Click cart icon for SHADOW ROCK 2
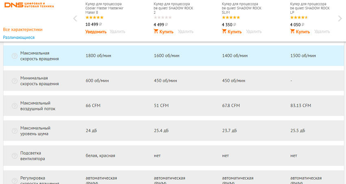The image size is (346, 184). [x=156, y=32]
